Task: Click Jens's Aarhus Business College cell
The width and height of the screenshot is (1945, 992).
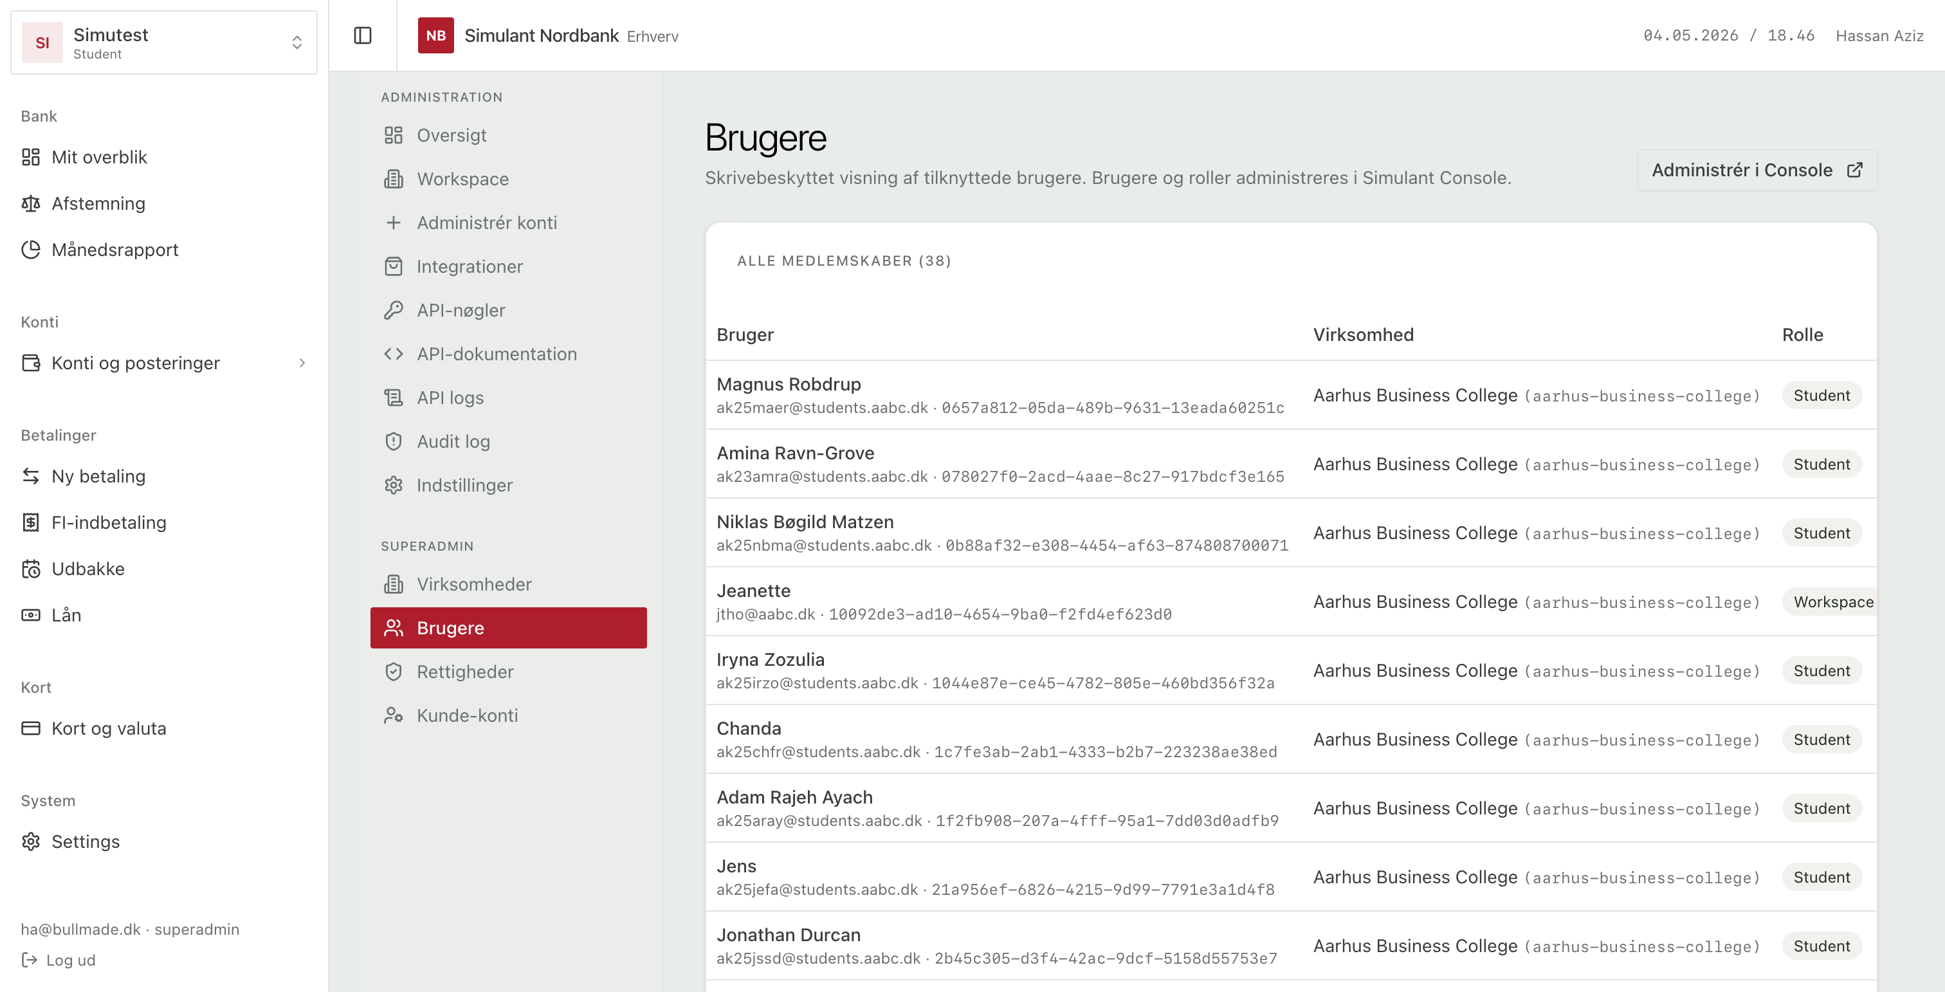Action: (x=1537, y=877)
